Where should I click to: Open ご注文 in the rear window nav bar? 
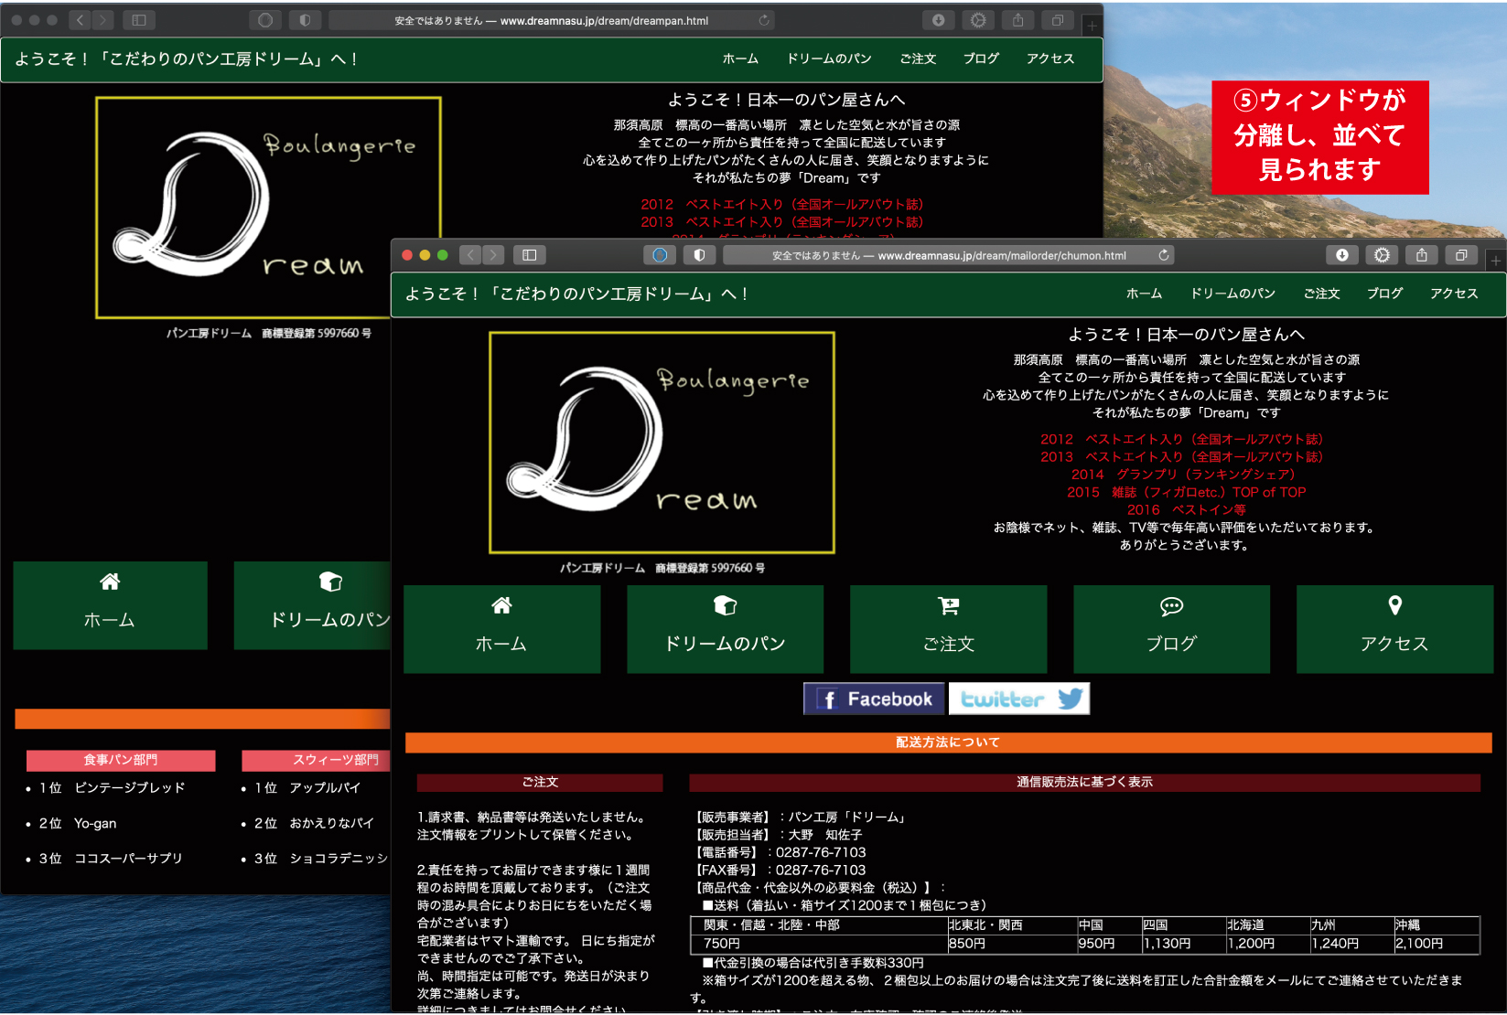tap(918, 59)
